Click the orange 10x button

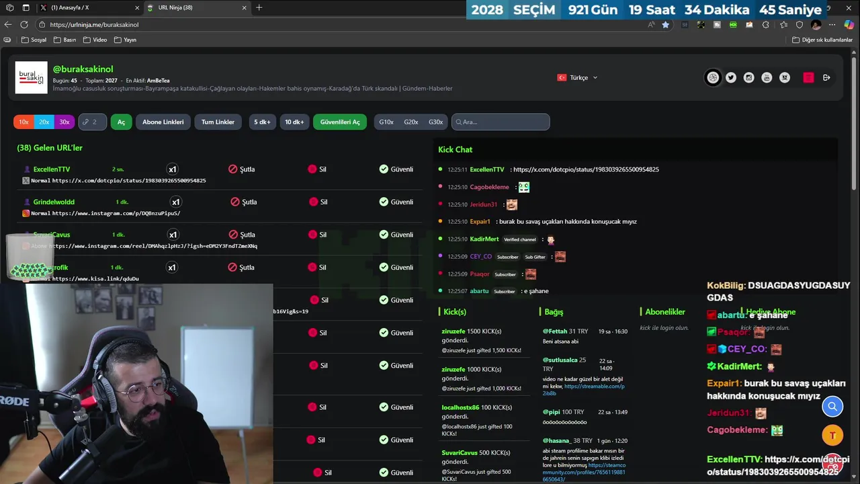[x=24, y=122]
